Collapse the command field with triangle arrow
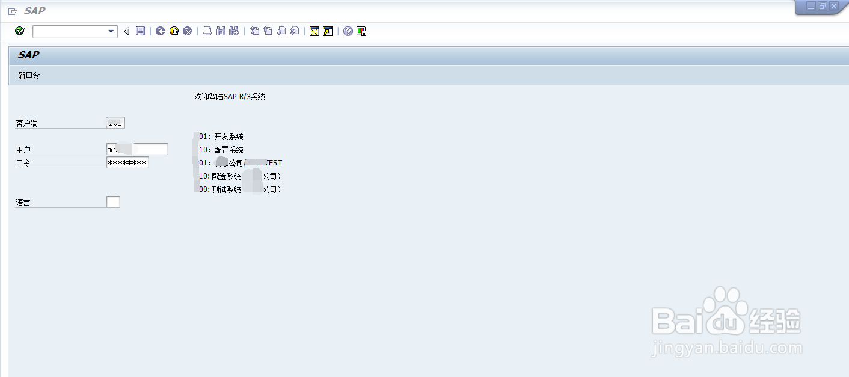Screen dimensions: 849x377 (126, 31)
